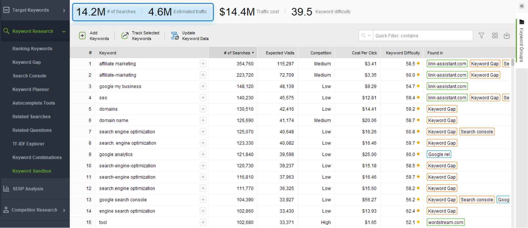Viewport: 528px width, 228px height.
Task: Click the Track Selected Keywords icon
Action: click(125, 36)
